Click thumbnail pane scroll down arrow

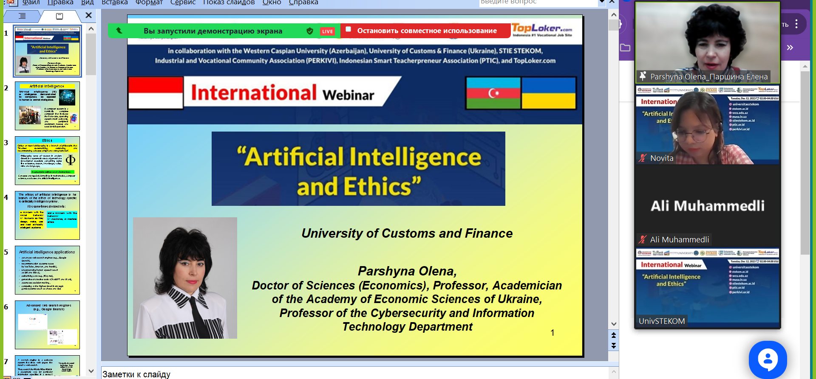click(91, 371)
